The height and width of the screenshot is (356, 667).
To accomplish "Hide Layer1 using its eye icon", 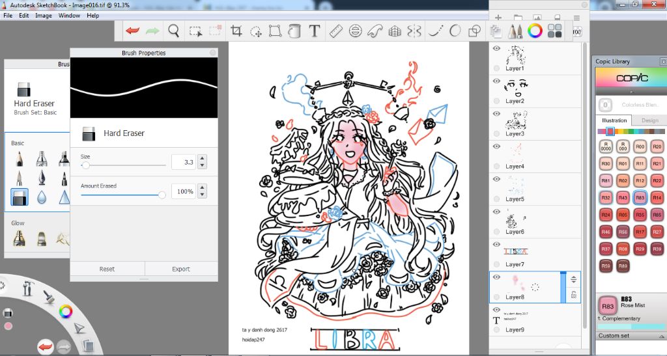I will point(496,48).
